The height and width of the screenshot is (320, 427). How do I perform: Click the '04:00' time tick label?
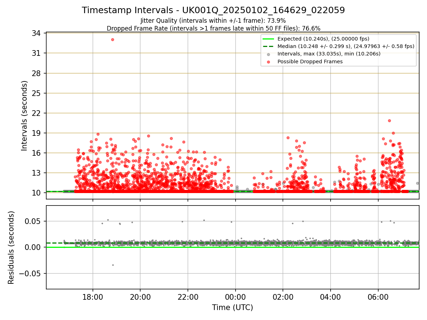(x=331, y=297)
